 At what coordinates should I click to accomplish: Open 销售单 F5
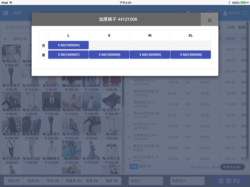pos(73,181)
